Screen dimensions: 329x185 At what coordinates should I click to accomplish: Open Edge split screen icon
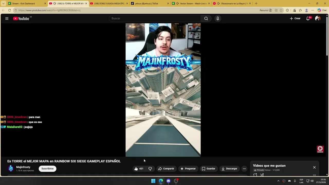pos(276,10)
